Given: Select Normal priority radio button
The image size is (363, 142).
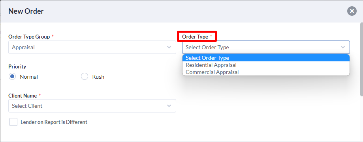Looking at the screenshot, I should (x=12, y=77).
